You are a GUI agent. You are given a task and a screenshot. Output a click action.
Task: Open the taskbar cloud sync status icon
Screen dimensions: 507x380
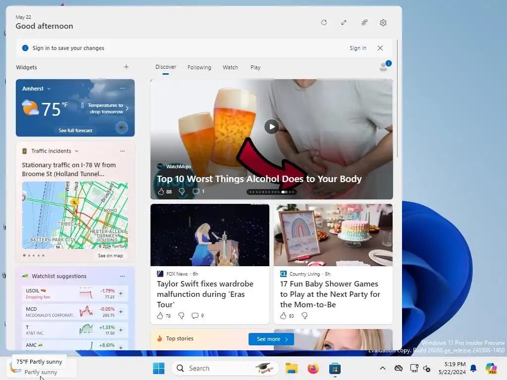[x=399, y=368]
